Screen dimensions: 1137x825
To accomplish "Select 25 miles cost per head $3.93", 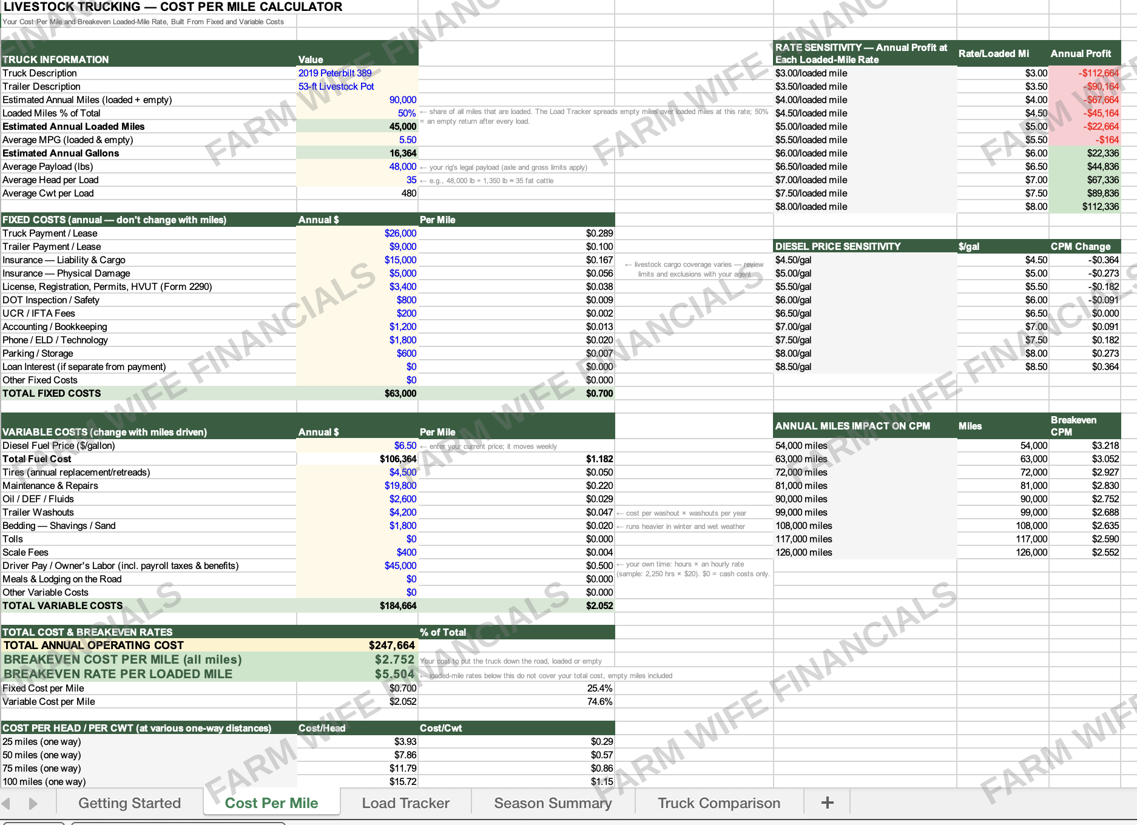I will [x=357, y=742].
